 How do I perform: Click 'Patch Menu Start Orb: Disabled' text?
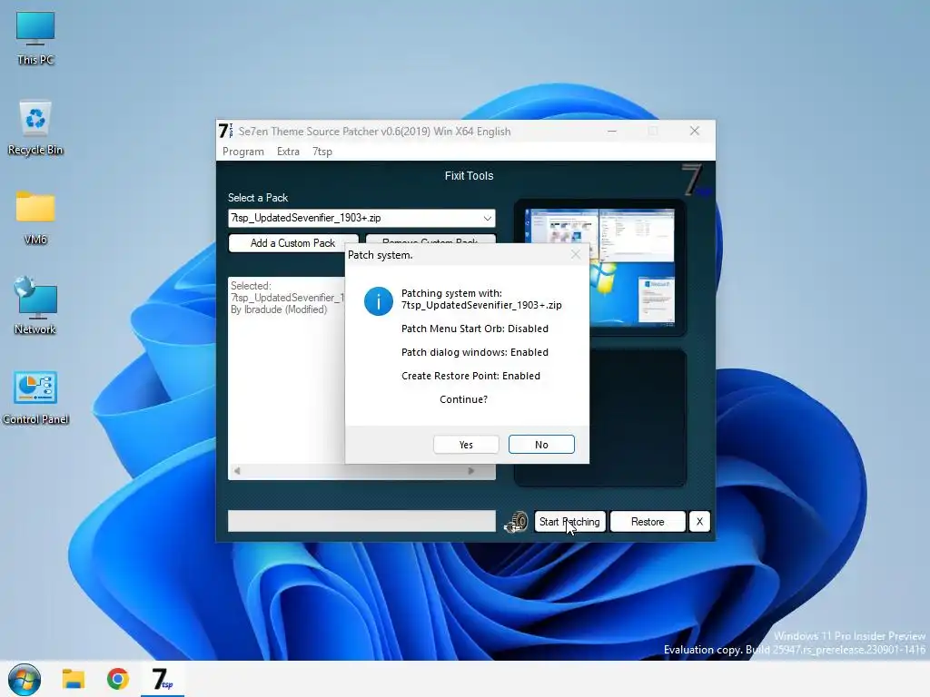[474, 329]
